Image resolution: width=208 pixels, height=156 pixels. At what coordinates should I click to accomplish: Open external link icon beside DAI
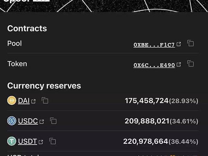tap(33, 101)
